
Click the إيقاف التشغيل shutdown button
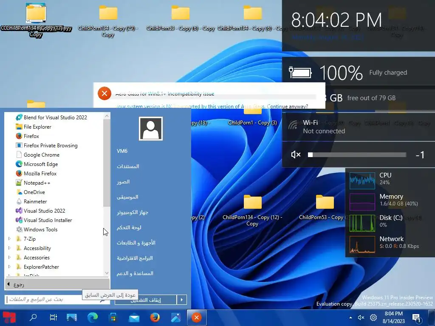pyautogui.click(x=146, y=300)
